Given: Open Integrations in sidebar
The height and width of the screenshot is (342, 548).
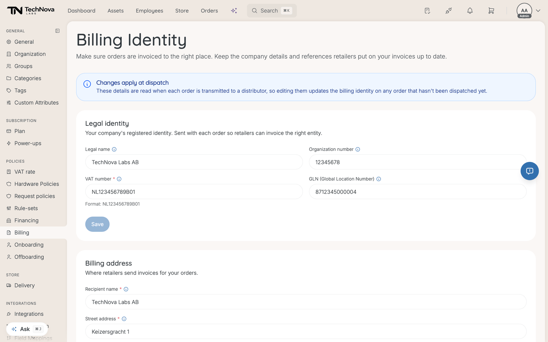Looking at the screenshot, I should point(33,314).
